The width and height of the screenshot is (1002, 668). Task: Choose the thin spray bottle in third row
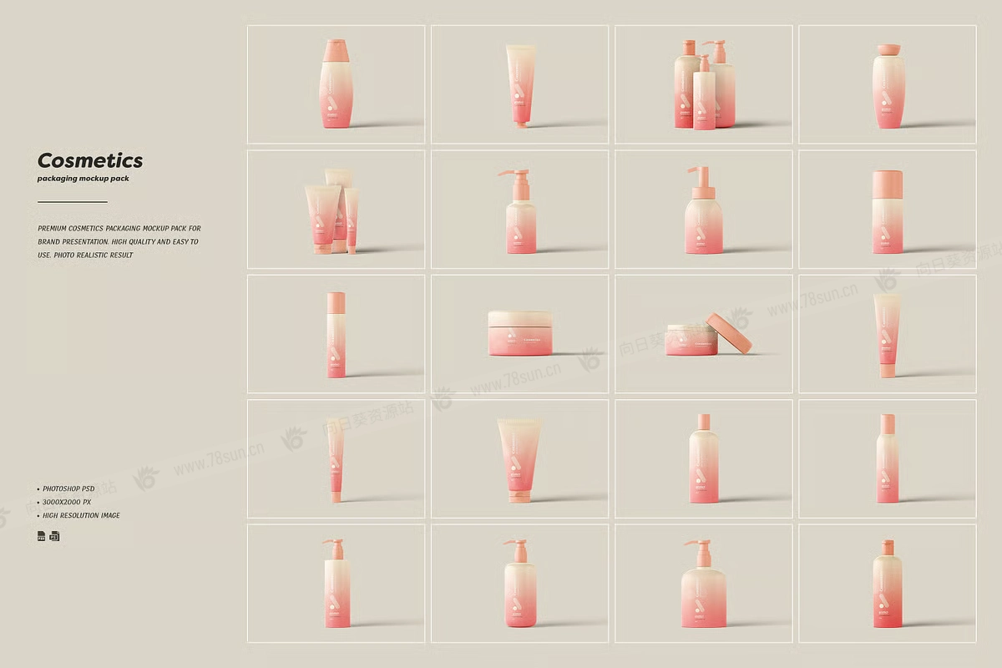pyautogui.click(x=336, y=334)
